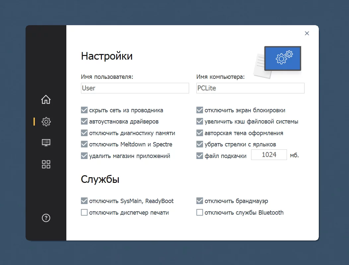349x265 pixels.
Task: Disable отключить диагностику памяти option
Action: [x=84, y=133]
